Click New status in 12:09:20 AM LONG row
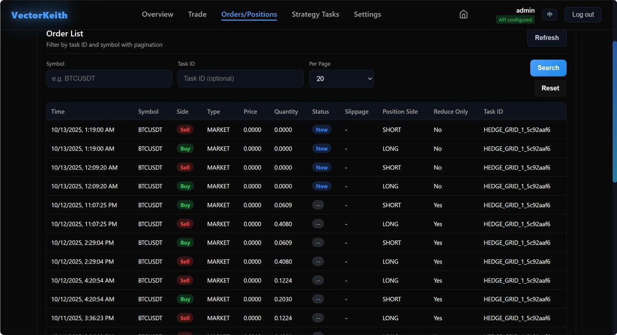The image size is (617, 335). pyautogui.click(x=322, y=186)
